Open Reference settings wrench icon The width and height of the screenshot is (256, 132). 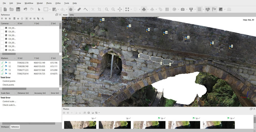click(x=43, y=18)
